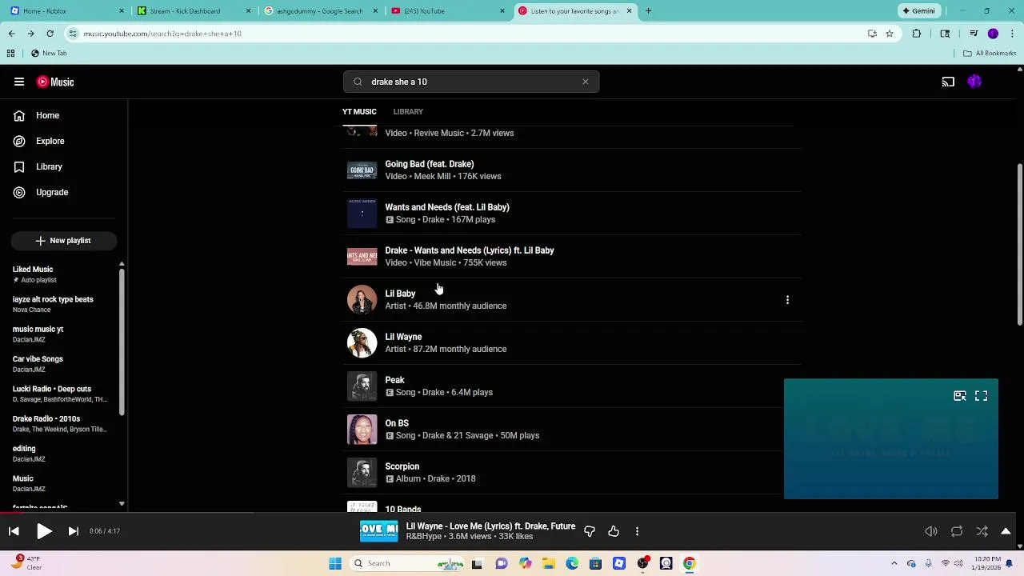Reload the page in Chrome
Viewport: 1024px width, 576px height.
50,34
